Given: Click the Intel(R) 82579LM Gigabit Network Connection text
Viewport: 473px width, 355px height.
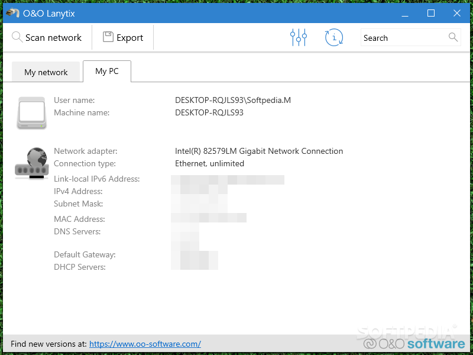Looking at the screenshot, I should click(x=259, y=151).
